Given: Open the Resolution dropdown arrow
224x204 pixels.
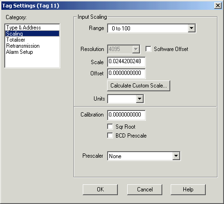Looking at the screenshot, I should click(x=136, y=49).
